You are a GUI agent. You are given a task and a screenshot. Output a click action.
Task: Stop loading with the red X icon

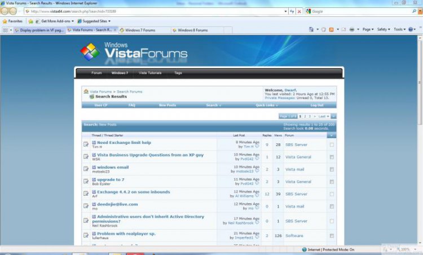click(x=299, y=11)
